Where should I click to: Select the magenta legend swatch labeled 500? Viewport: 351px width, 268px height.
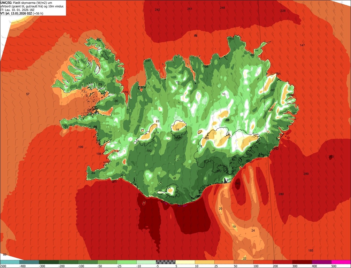coord(341,262)
